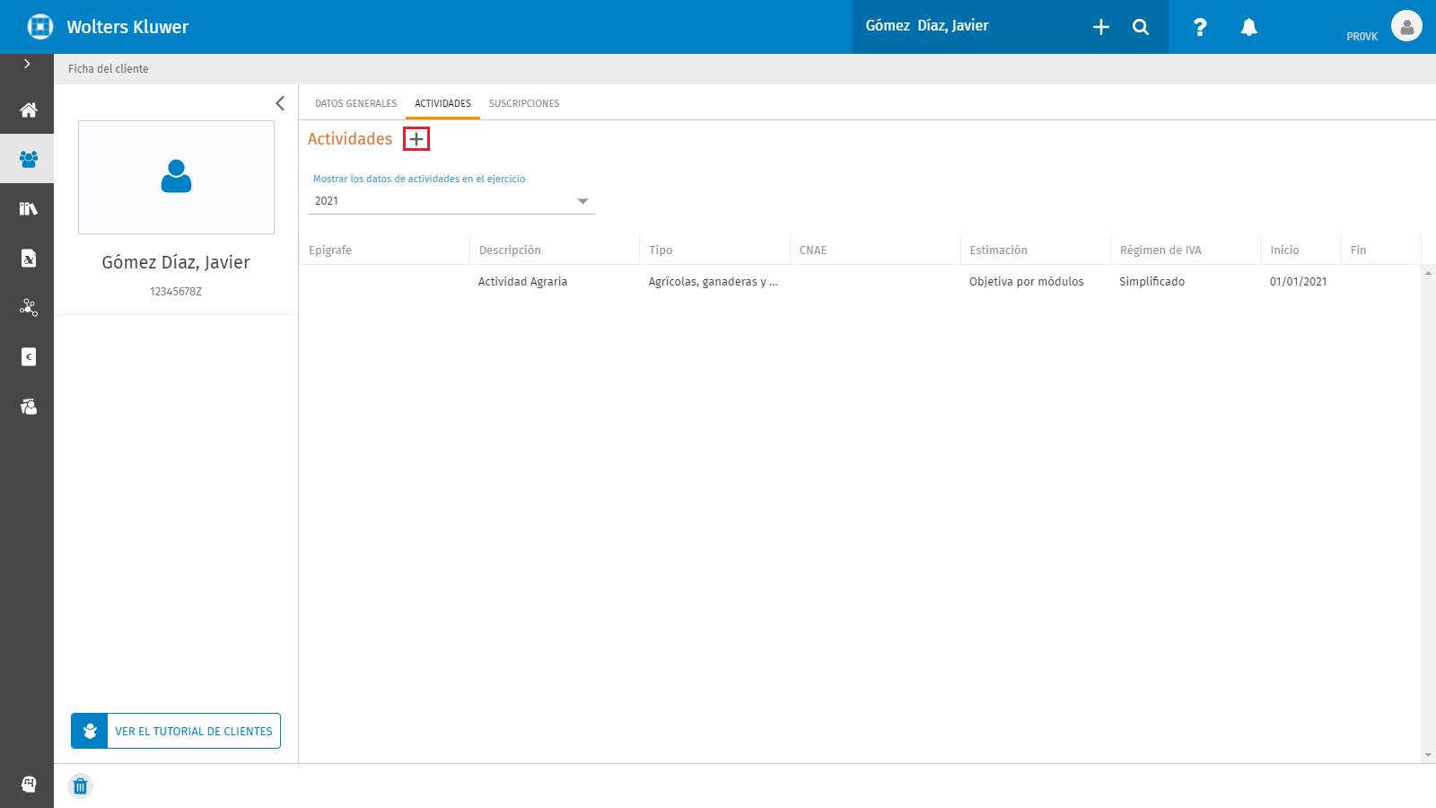Open the person with cards sidebar icon
Viewport: 1436px width, 808px height.
pos(29,407)
